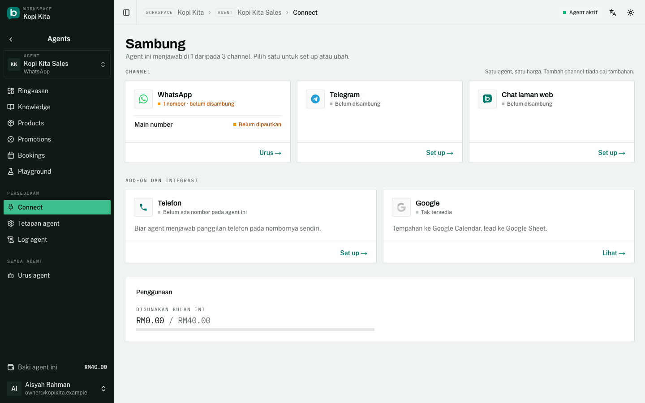Click the Kopi Kita workspace breadcrumb

174,13
